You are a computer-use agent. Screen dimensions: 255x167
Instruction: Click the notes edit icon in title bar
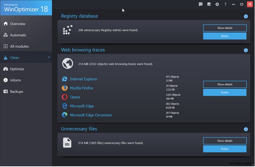[x=209, y=4]
